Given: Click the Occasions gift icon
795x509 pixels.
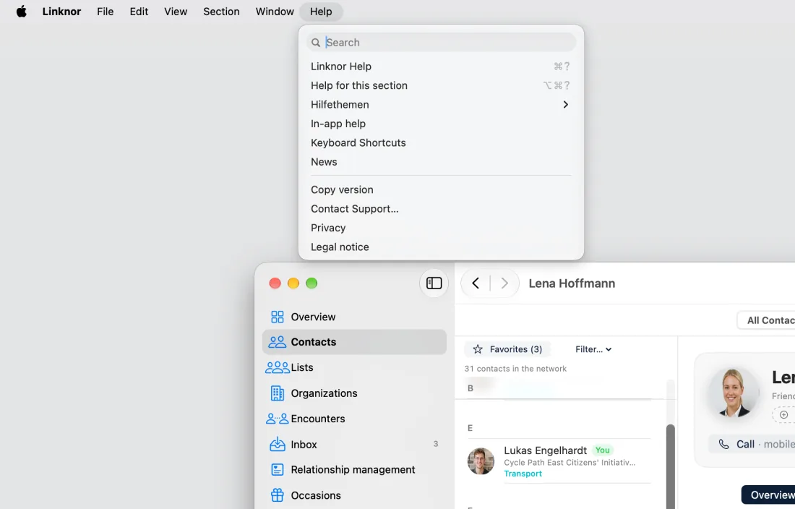Looking at the screenshot, I should tap(278, 495).
